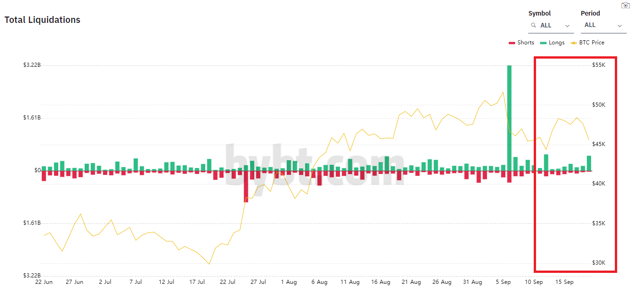635x304 pixels.
Task: Click the 15 Sep x-axis label
Action: tap(564, 282)
